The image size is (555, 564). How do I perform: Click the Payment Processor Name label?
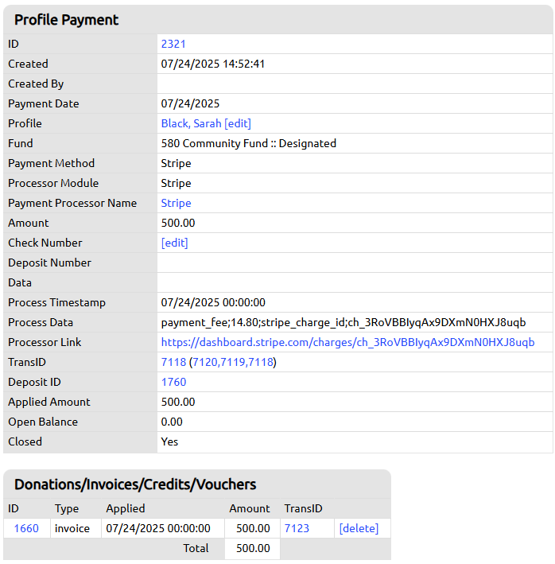(x=72, y=203)
